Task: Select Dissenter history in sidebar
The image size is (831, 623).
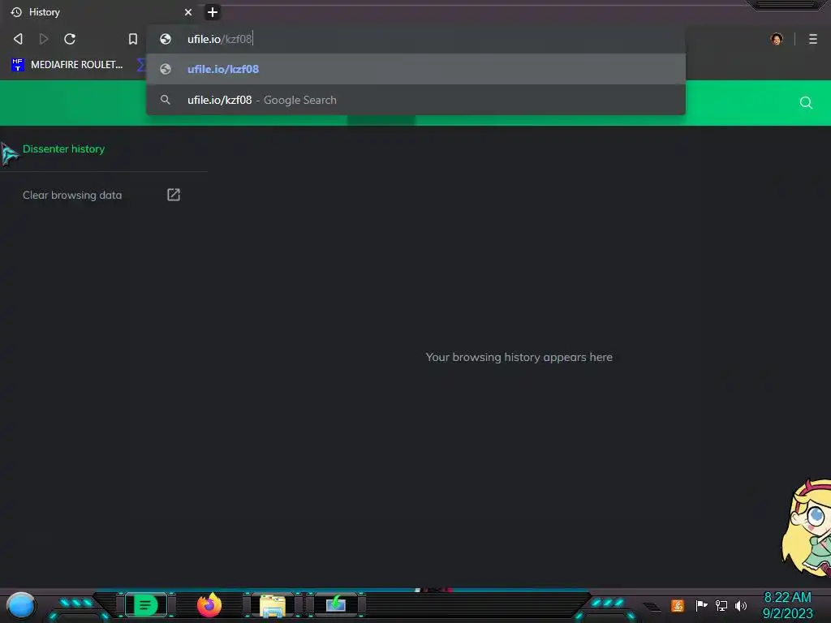Action: (x=63, y=149)
